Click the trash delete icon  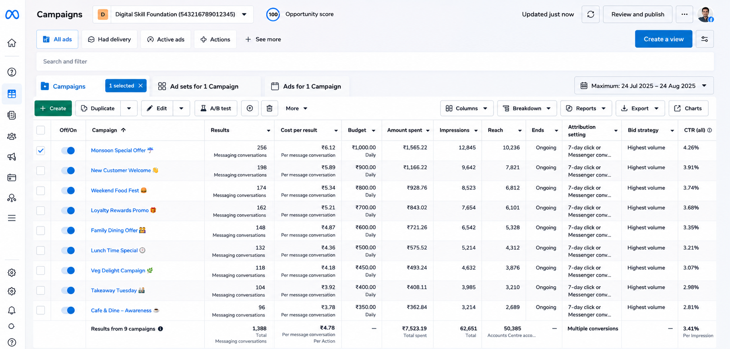point(270,108)
